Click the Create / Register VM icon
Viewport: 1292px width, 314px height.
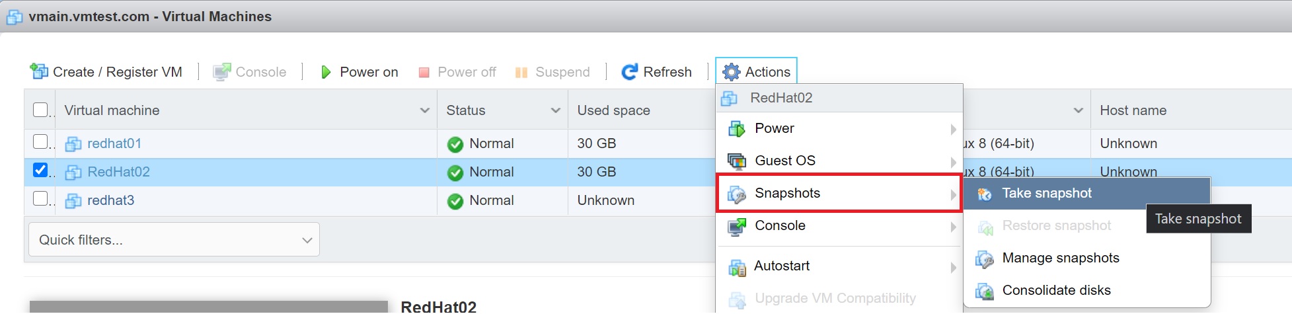39,71
